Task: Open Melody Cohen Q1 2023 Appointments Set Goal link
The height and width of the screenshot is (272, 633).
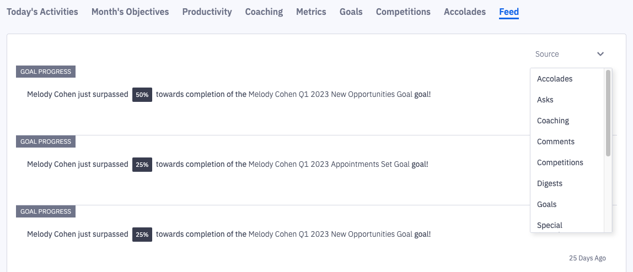Action: (x=329, y=164)
